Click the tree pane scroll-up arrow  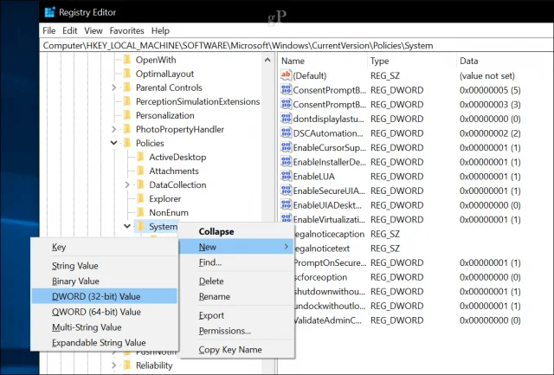267,60
